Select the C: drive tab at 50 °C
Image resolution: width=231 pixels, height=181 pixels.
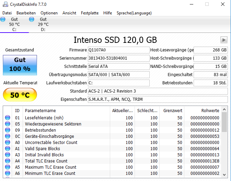pyautogui.click(x=14, y=24)
